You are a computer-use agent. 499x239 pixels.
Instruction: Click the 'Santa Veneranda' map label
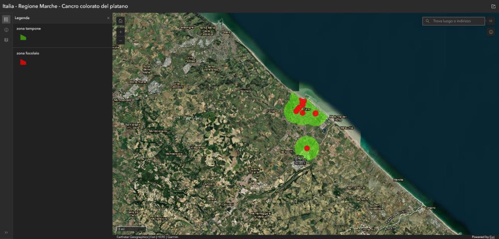(x=212, y=68)
